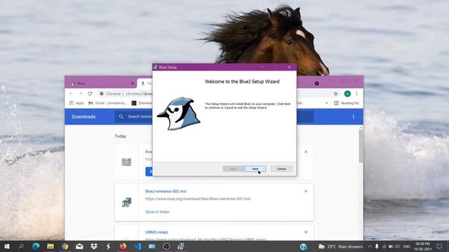Click the Downloads page heading
The height and width of the screenshot is (252, 449).
pyautogui.click(x=83, y=117)
